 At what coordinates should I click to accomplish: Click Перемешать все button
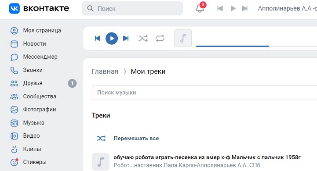point(136,138)
